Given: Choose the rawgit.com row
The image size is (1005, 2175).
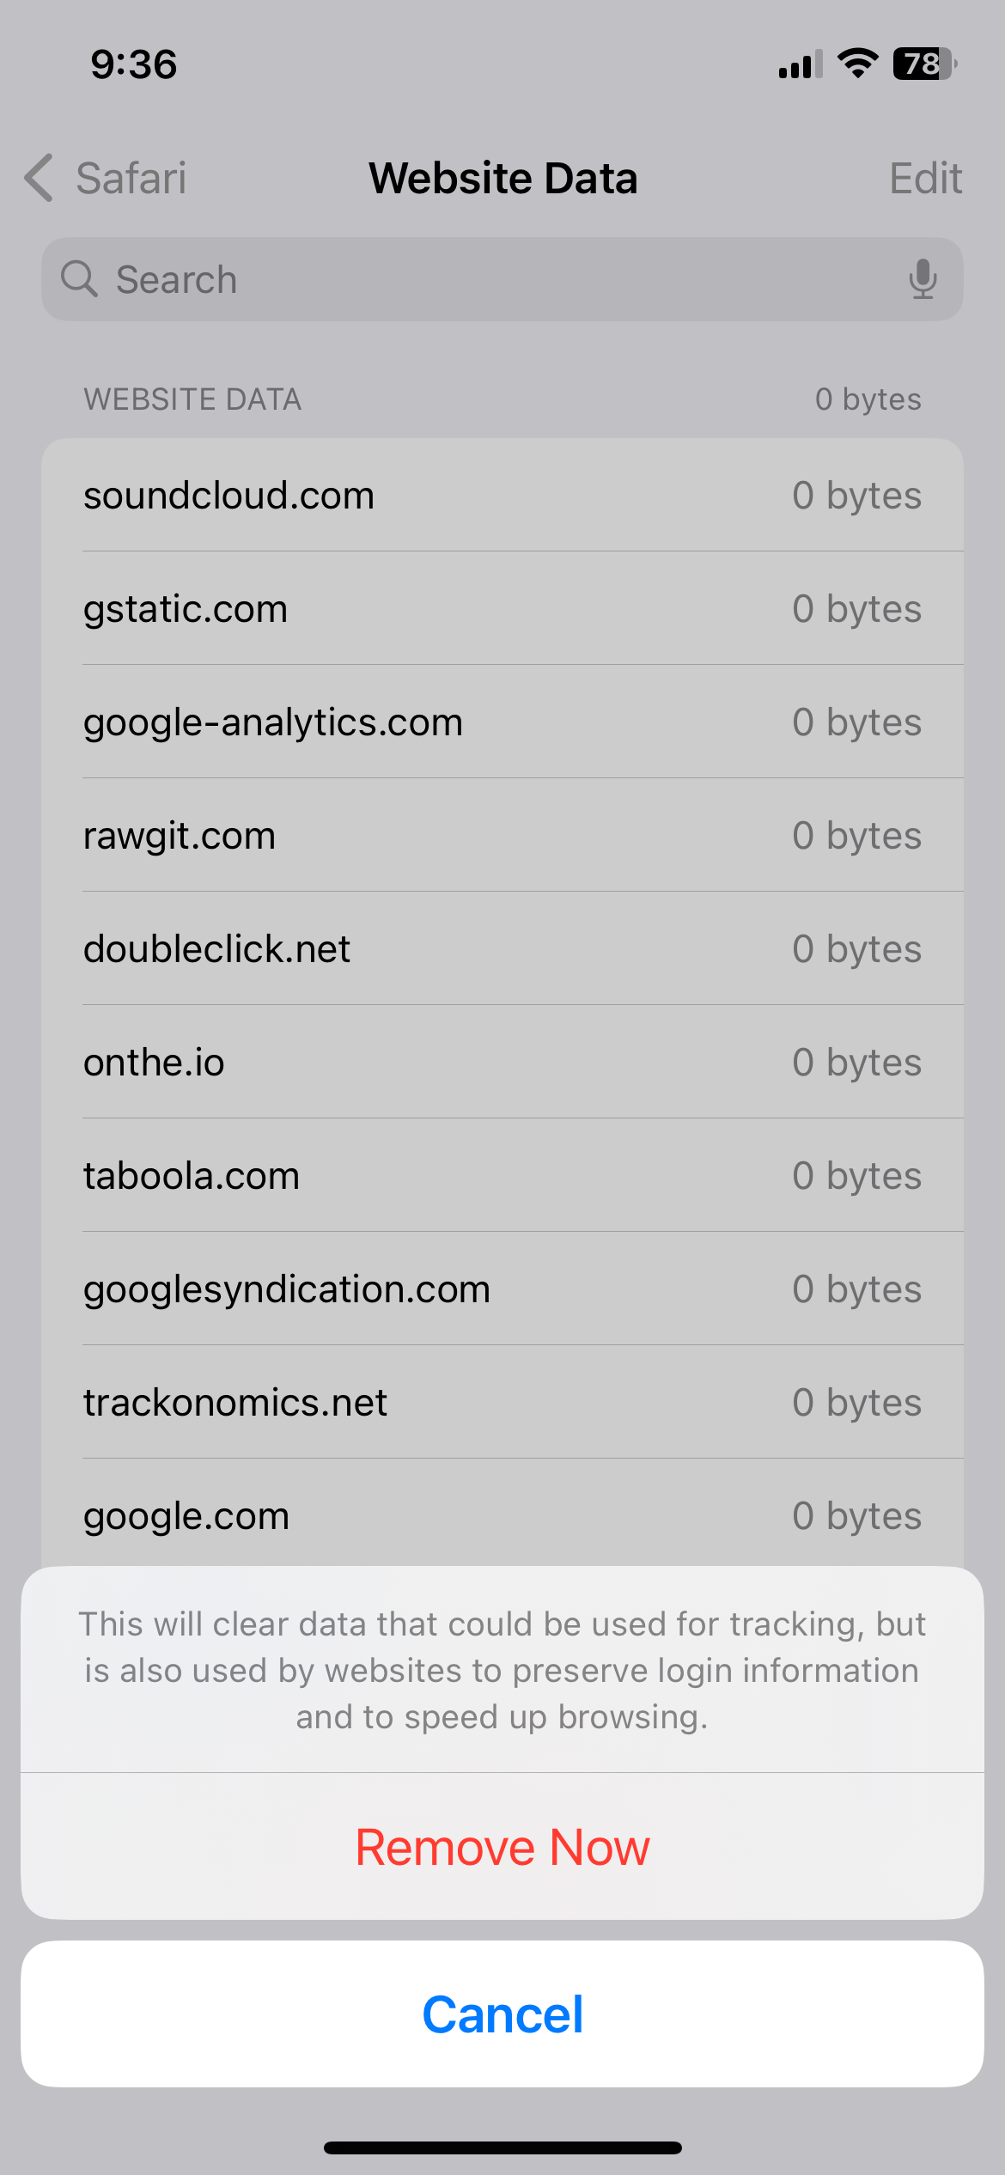Looking at the screenshot, I should click(x=502, y=836).
